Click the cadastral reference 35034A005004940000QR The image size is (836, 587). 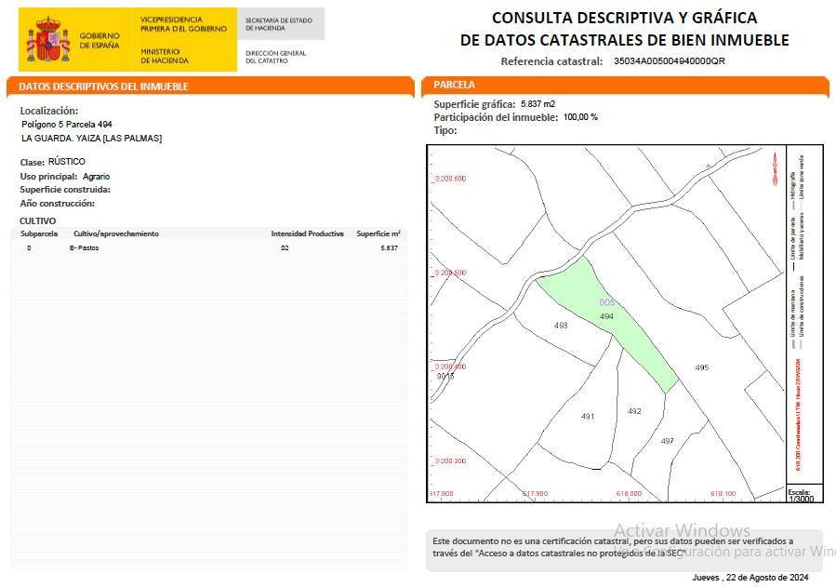[669, 61]
